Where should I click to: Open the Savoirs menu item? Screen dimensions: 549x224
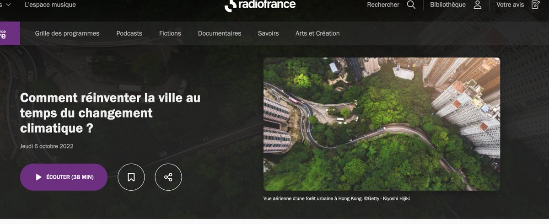268,33
